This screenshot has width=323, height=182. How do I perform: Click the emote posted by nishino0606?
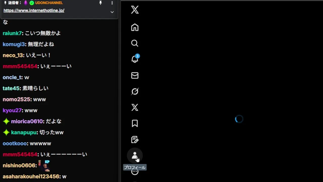[44, 166]
